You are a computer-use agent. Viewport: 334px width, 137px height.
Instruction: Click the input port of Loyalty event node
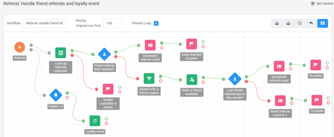[x=83, y=121]
